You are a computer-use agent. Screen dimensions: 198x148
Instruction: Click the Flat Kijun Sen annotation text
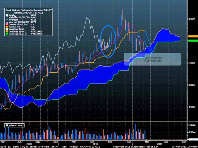point(153,60)
